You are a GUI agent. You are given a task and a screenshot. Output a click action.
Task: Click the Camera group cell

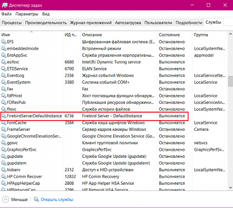point(201,129)
